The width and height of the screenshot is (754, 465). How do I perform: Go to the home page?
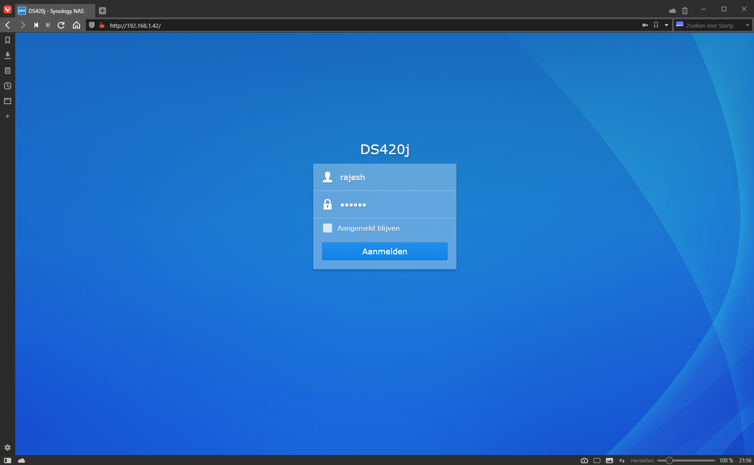tap(77, 25)
